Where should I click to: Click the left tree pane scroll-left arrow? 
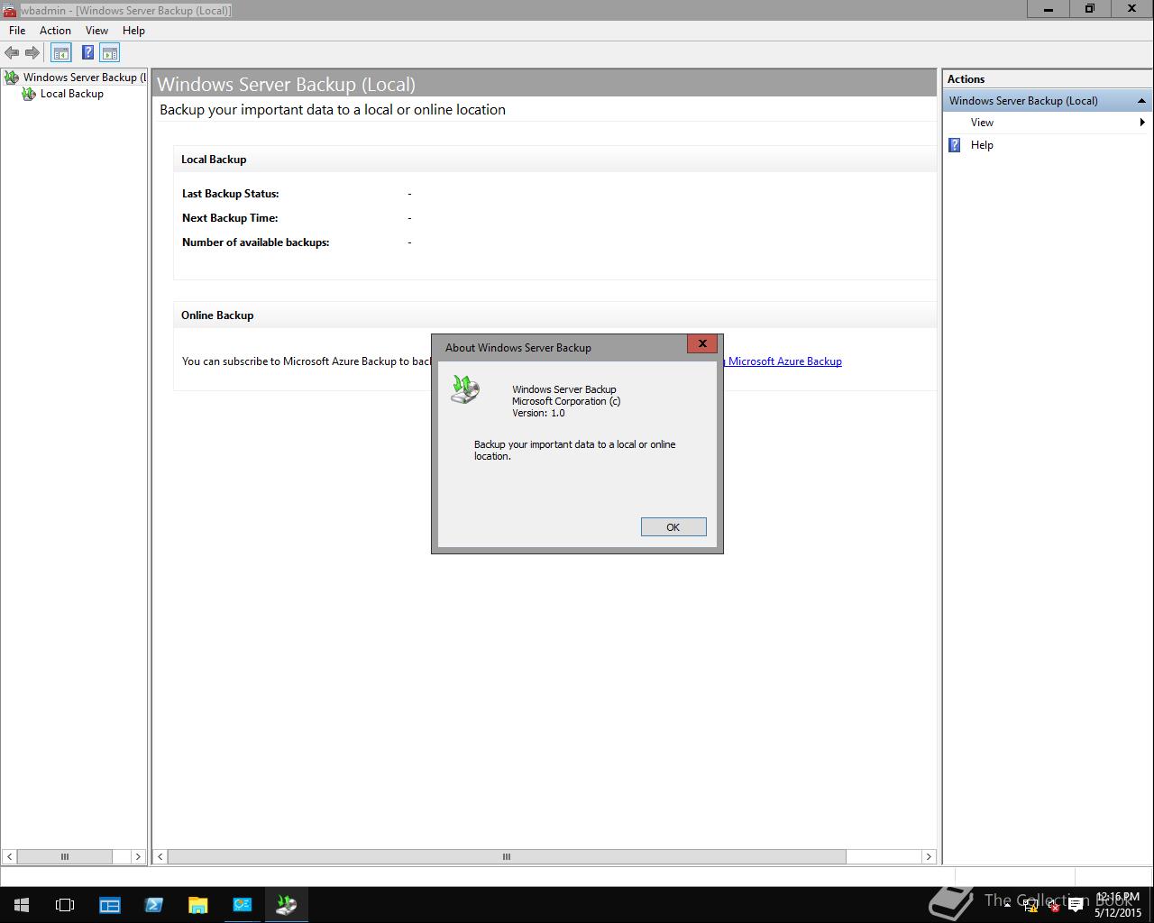(10, 857)
